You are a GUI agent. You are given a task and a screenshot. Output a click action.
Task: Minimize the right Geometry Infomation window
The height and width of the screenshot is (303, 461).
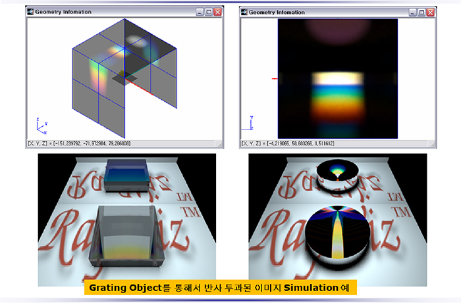413,12
